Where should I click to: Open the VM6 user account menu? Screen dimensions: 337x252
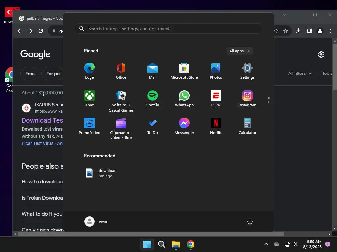96,221
